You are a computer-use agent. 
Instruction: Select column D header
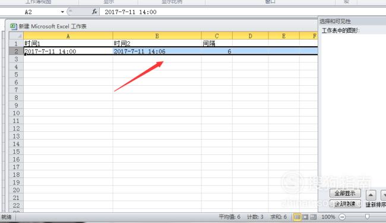[250, 36]
